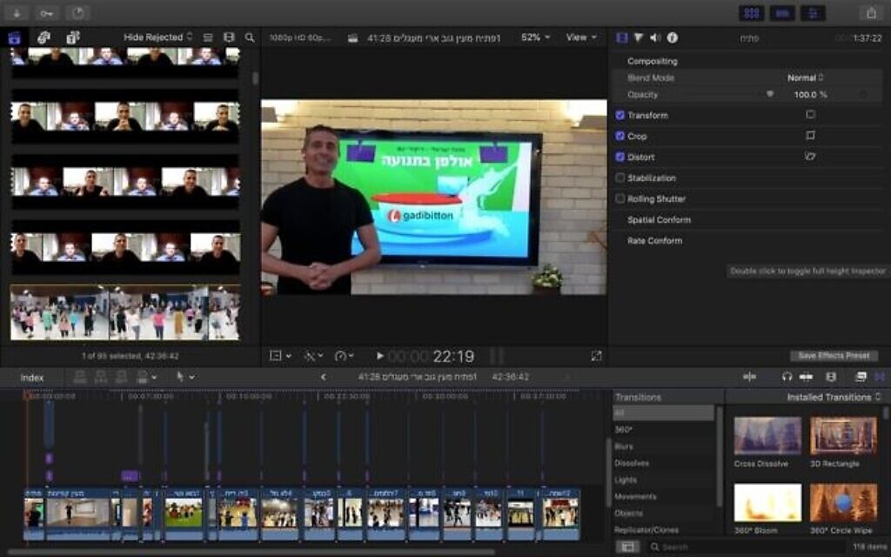Toggle the filmstrip clip appearance icon
The width and height of the screenshot is (891, 557).
click(x=229, y=37)
